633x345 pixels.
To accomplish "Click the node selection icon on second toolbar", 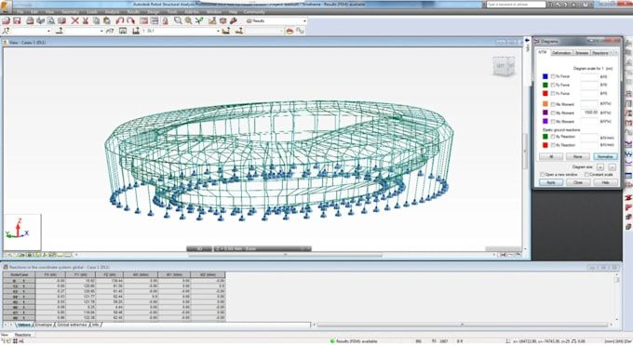I will [x=7, y=31].
